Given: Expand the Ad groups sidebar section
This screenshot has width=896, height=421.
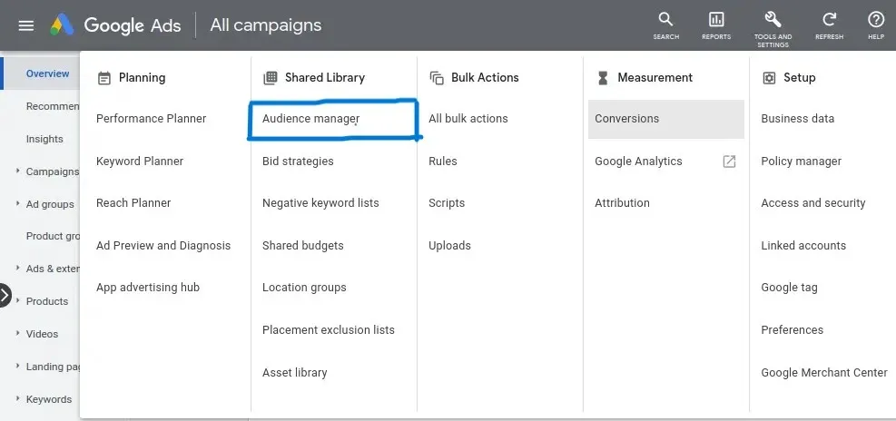Looking at the screenshot, I should 18,203.
